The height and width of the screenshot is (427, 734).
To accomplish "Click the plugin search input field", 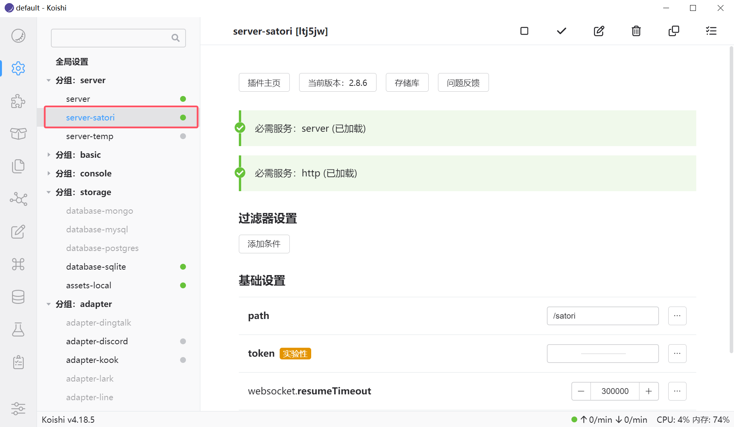I will tap(118, 38).
